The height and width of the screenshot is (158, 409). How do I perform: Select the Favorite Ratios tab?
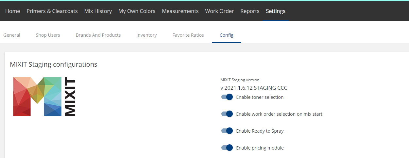click(188, 35)
